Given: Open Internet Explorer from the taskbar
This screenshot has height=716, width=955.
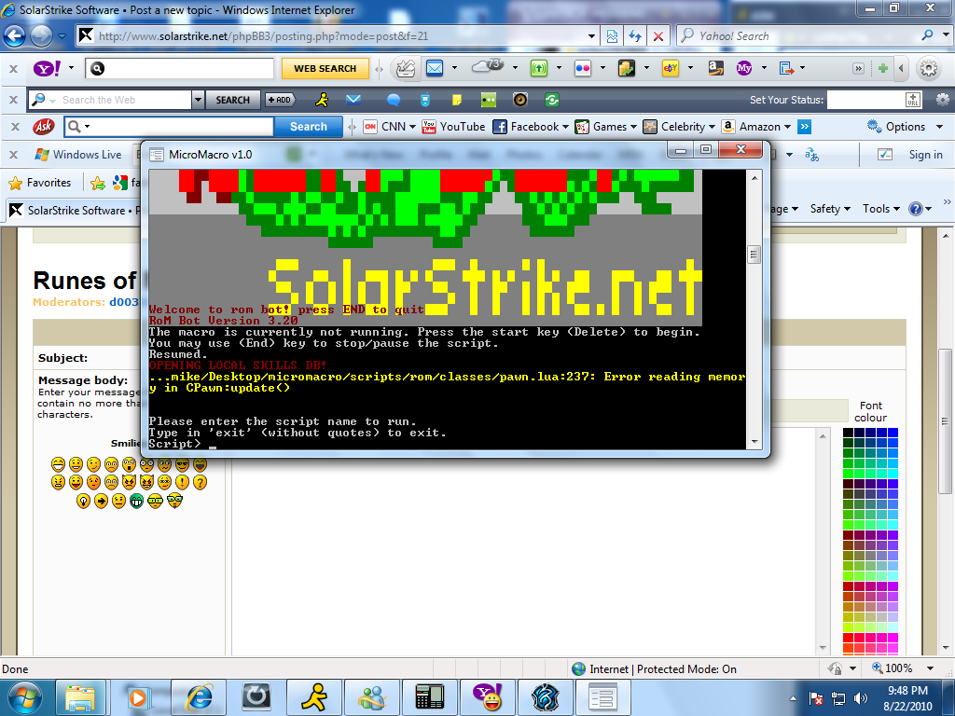Looking at the screenshot, I should 199,697.
